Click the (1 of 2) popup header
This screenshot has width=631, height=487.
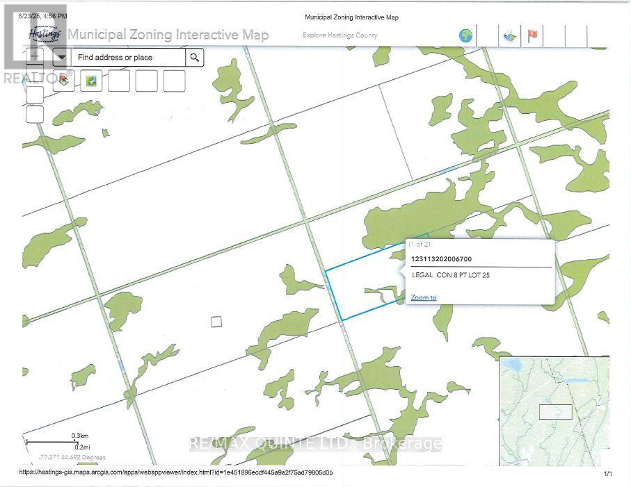point(420,244)
